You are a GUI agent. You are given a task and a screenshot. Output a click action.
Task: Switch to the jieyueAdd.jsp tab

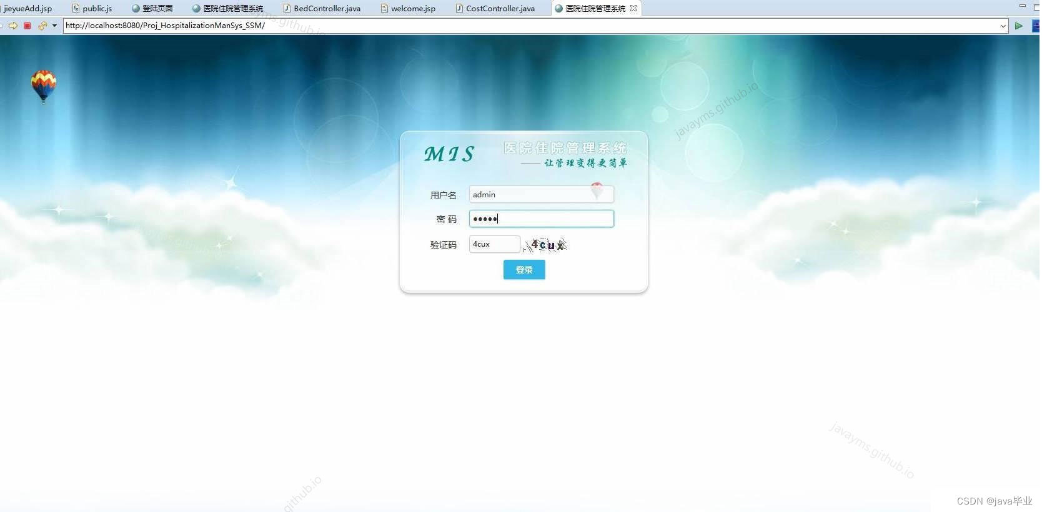(x=28, y=8)
